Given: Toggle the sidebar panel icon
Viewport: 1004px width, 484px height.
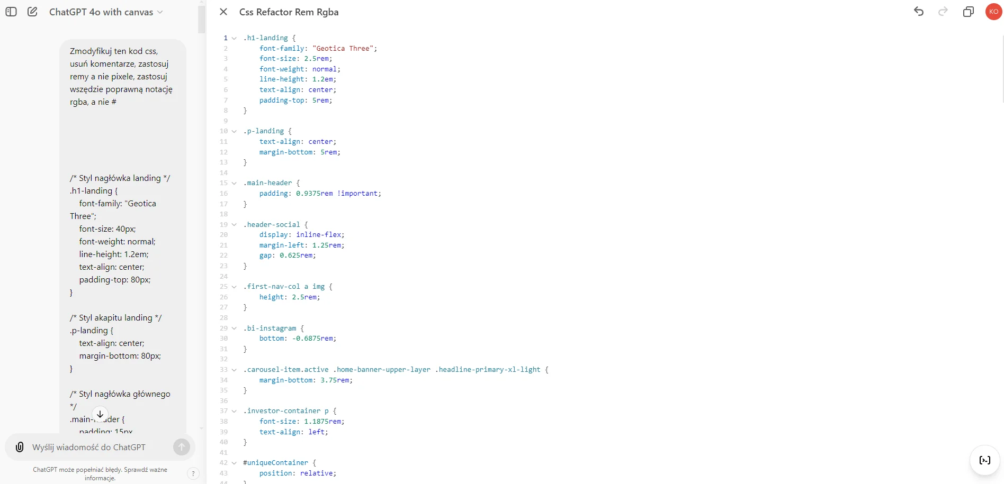Looking at the screenshot, I should pos(11,12).
